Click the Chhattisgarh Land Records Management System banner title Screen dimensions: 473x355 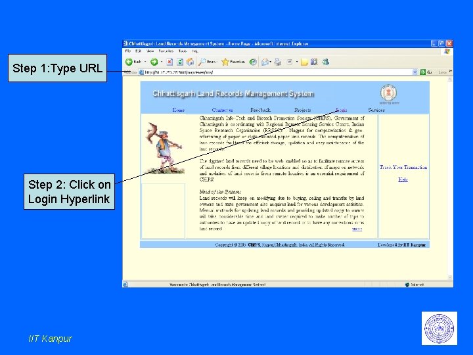click(233, 93)
